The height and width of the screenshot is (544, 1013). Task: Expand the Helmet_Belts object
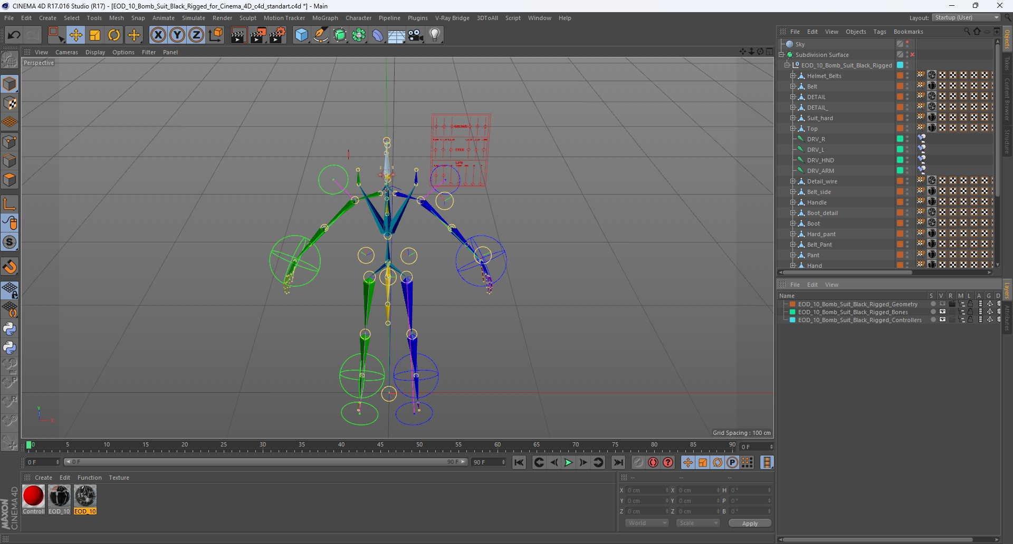click(792, 76)
